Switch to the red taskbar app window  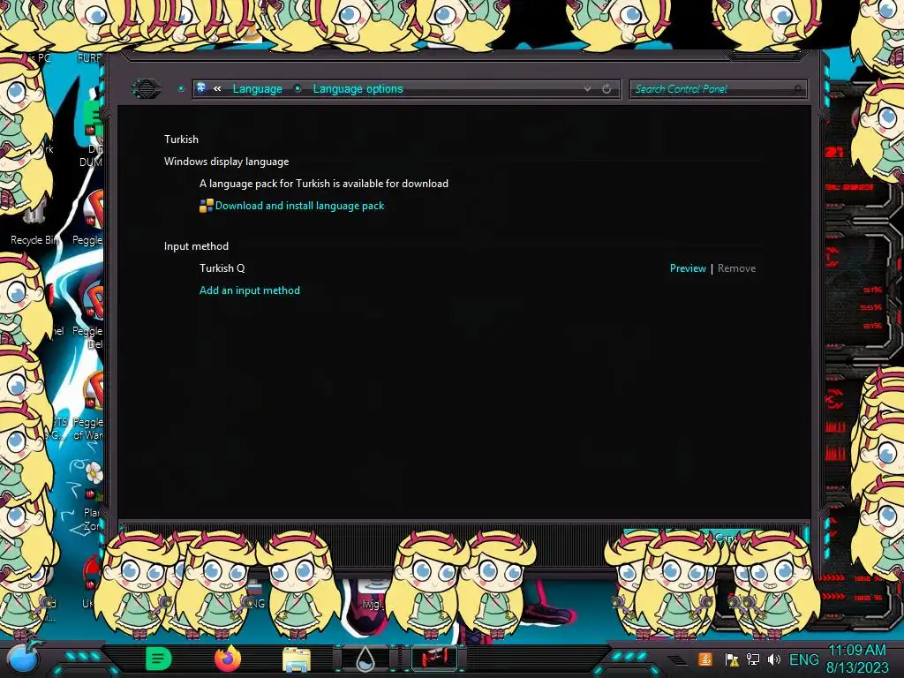pos(434,659)
